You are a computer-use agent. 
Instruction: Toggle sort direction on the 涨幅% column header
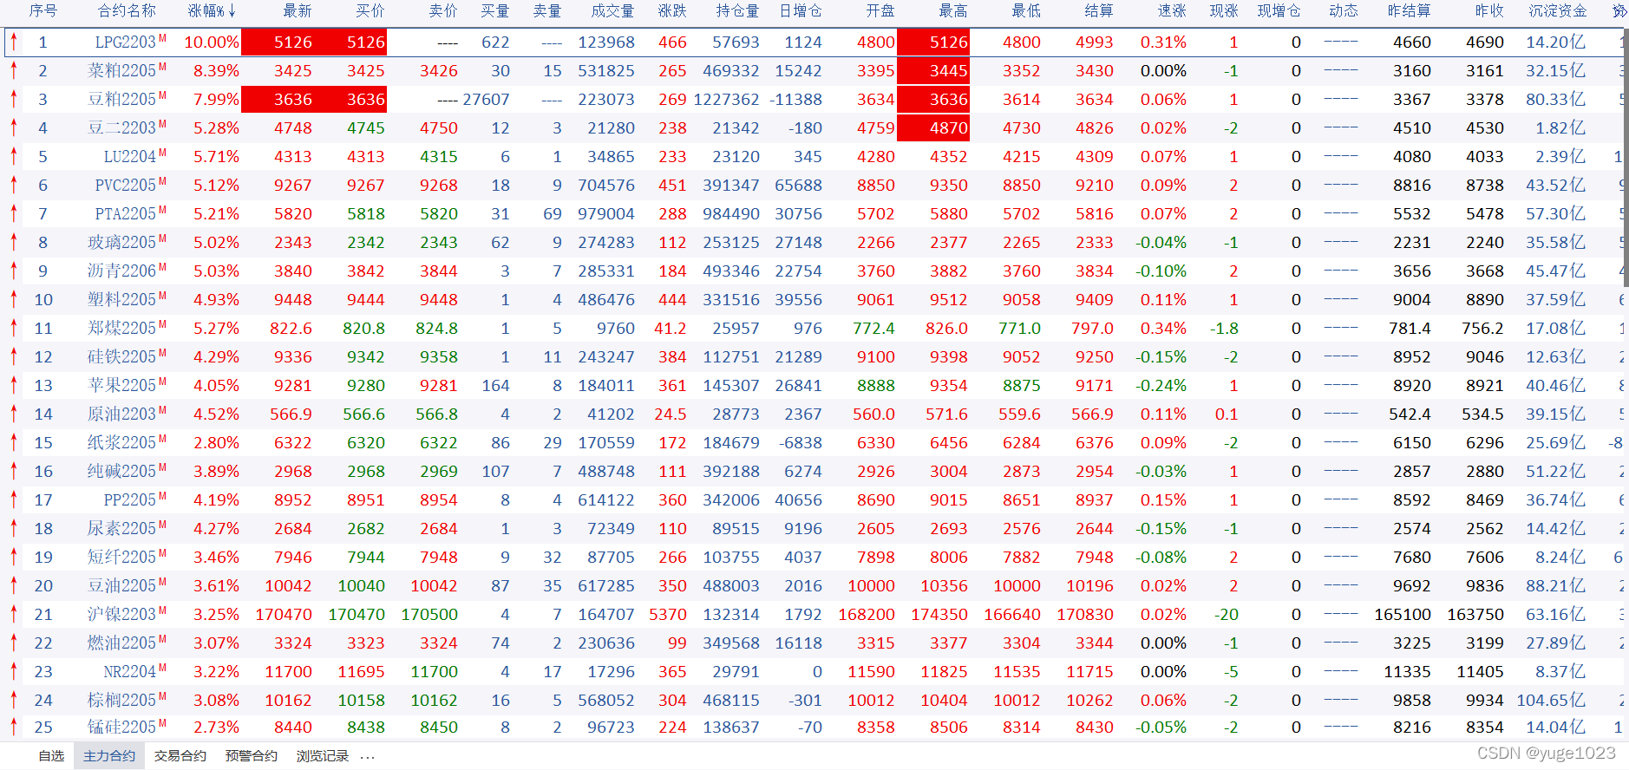click(212, 11)
